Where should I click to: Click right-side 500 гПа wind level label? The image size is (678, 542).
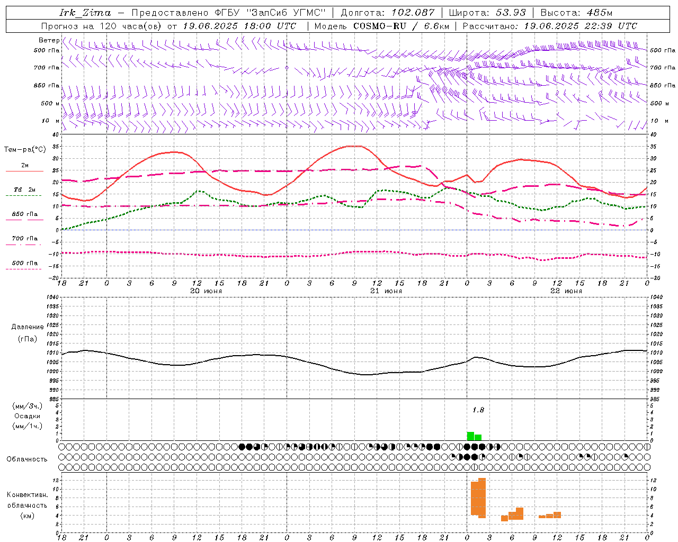pyautogui.click(x=663, y=50)
